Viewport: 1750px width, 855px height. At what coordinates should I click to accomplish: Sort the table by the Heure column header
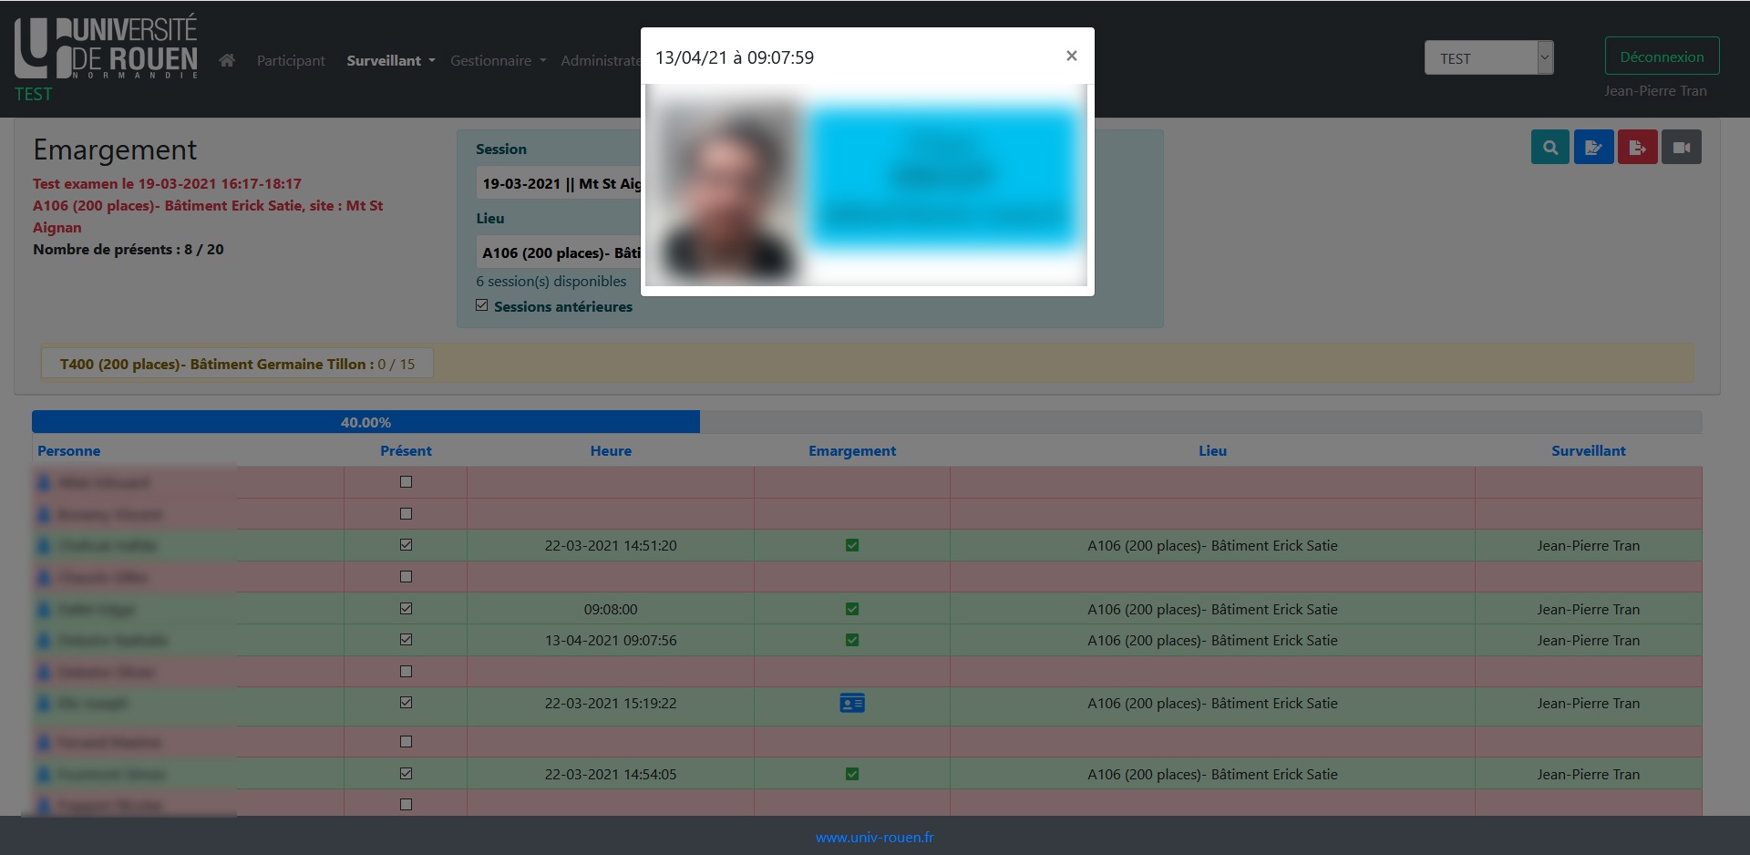611,451
